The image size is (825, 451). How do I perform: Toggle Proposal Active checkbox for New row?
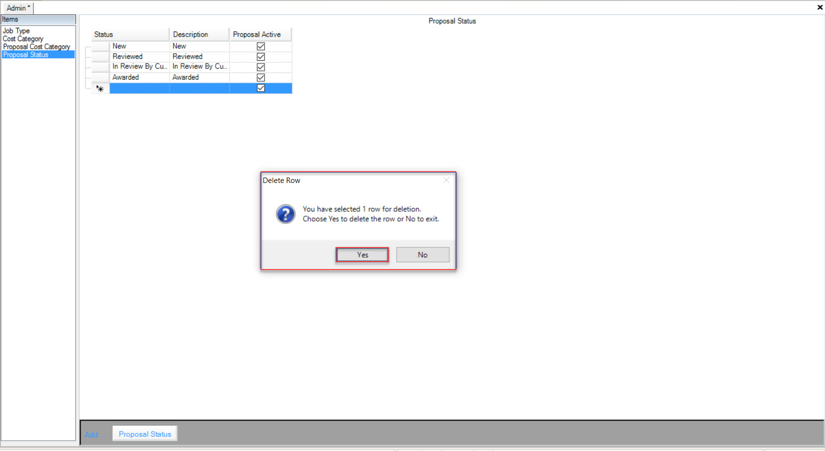pyautogui.click(x=261, y=46)
